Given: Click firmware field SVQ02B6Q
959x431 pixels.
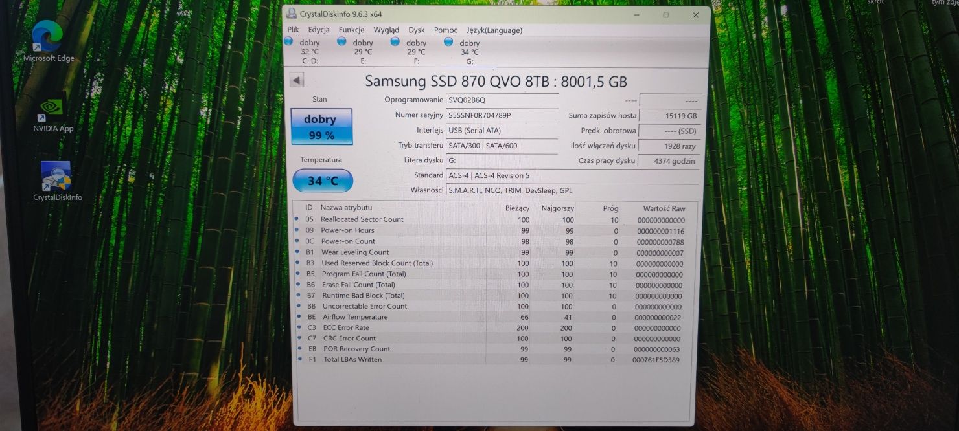Looking at the screenshot, I should [x=502, y=100].
